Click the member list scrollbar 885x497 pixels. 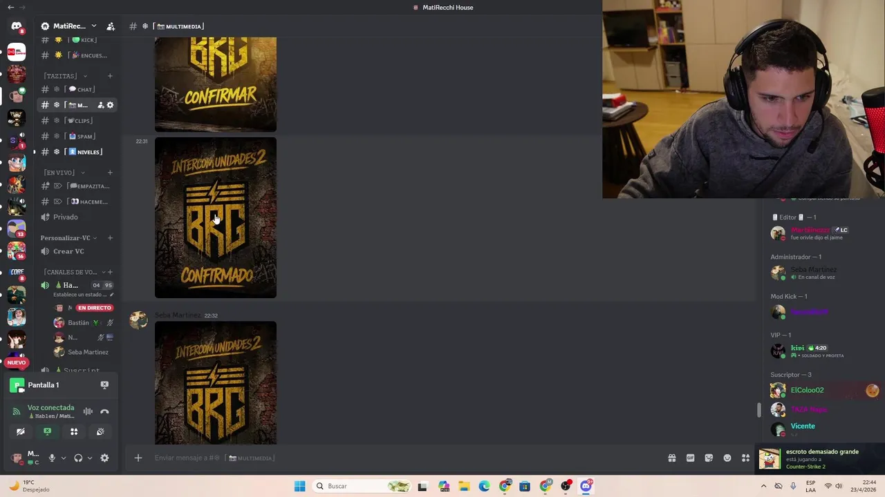tap(758, 410)
